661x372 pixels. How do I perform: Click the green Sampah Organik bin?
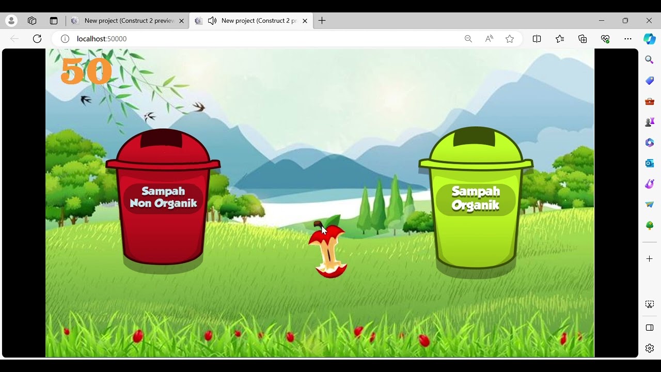(476, 199)
